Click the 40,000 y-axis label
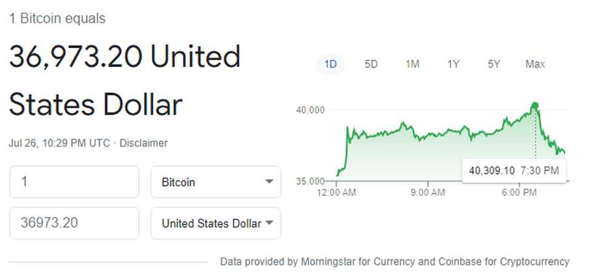Image resolution: width=603 pixels, height=272 pixels. tap(310, 110)
